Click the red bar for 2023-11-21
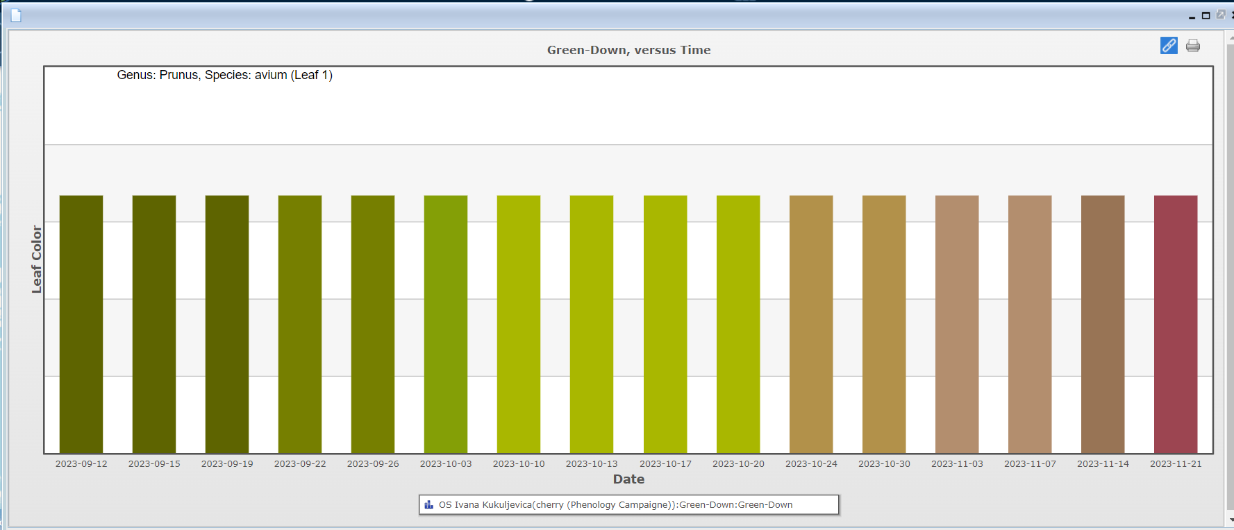 click(x=1175, y=324)
